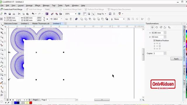
Task: Click the no-color X swatch in the bottom palette
Action: coord(13,103)
